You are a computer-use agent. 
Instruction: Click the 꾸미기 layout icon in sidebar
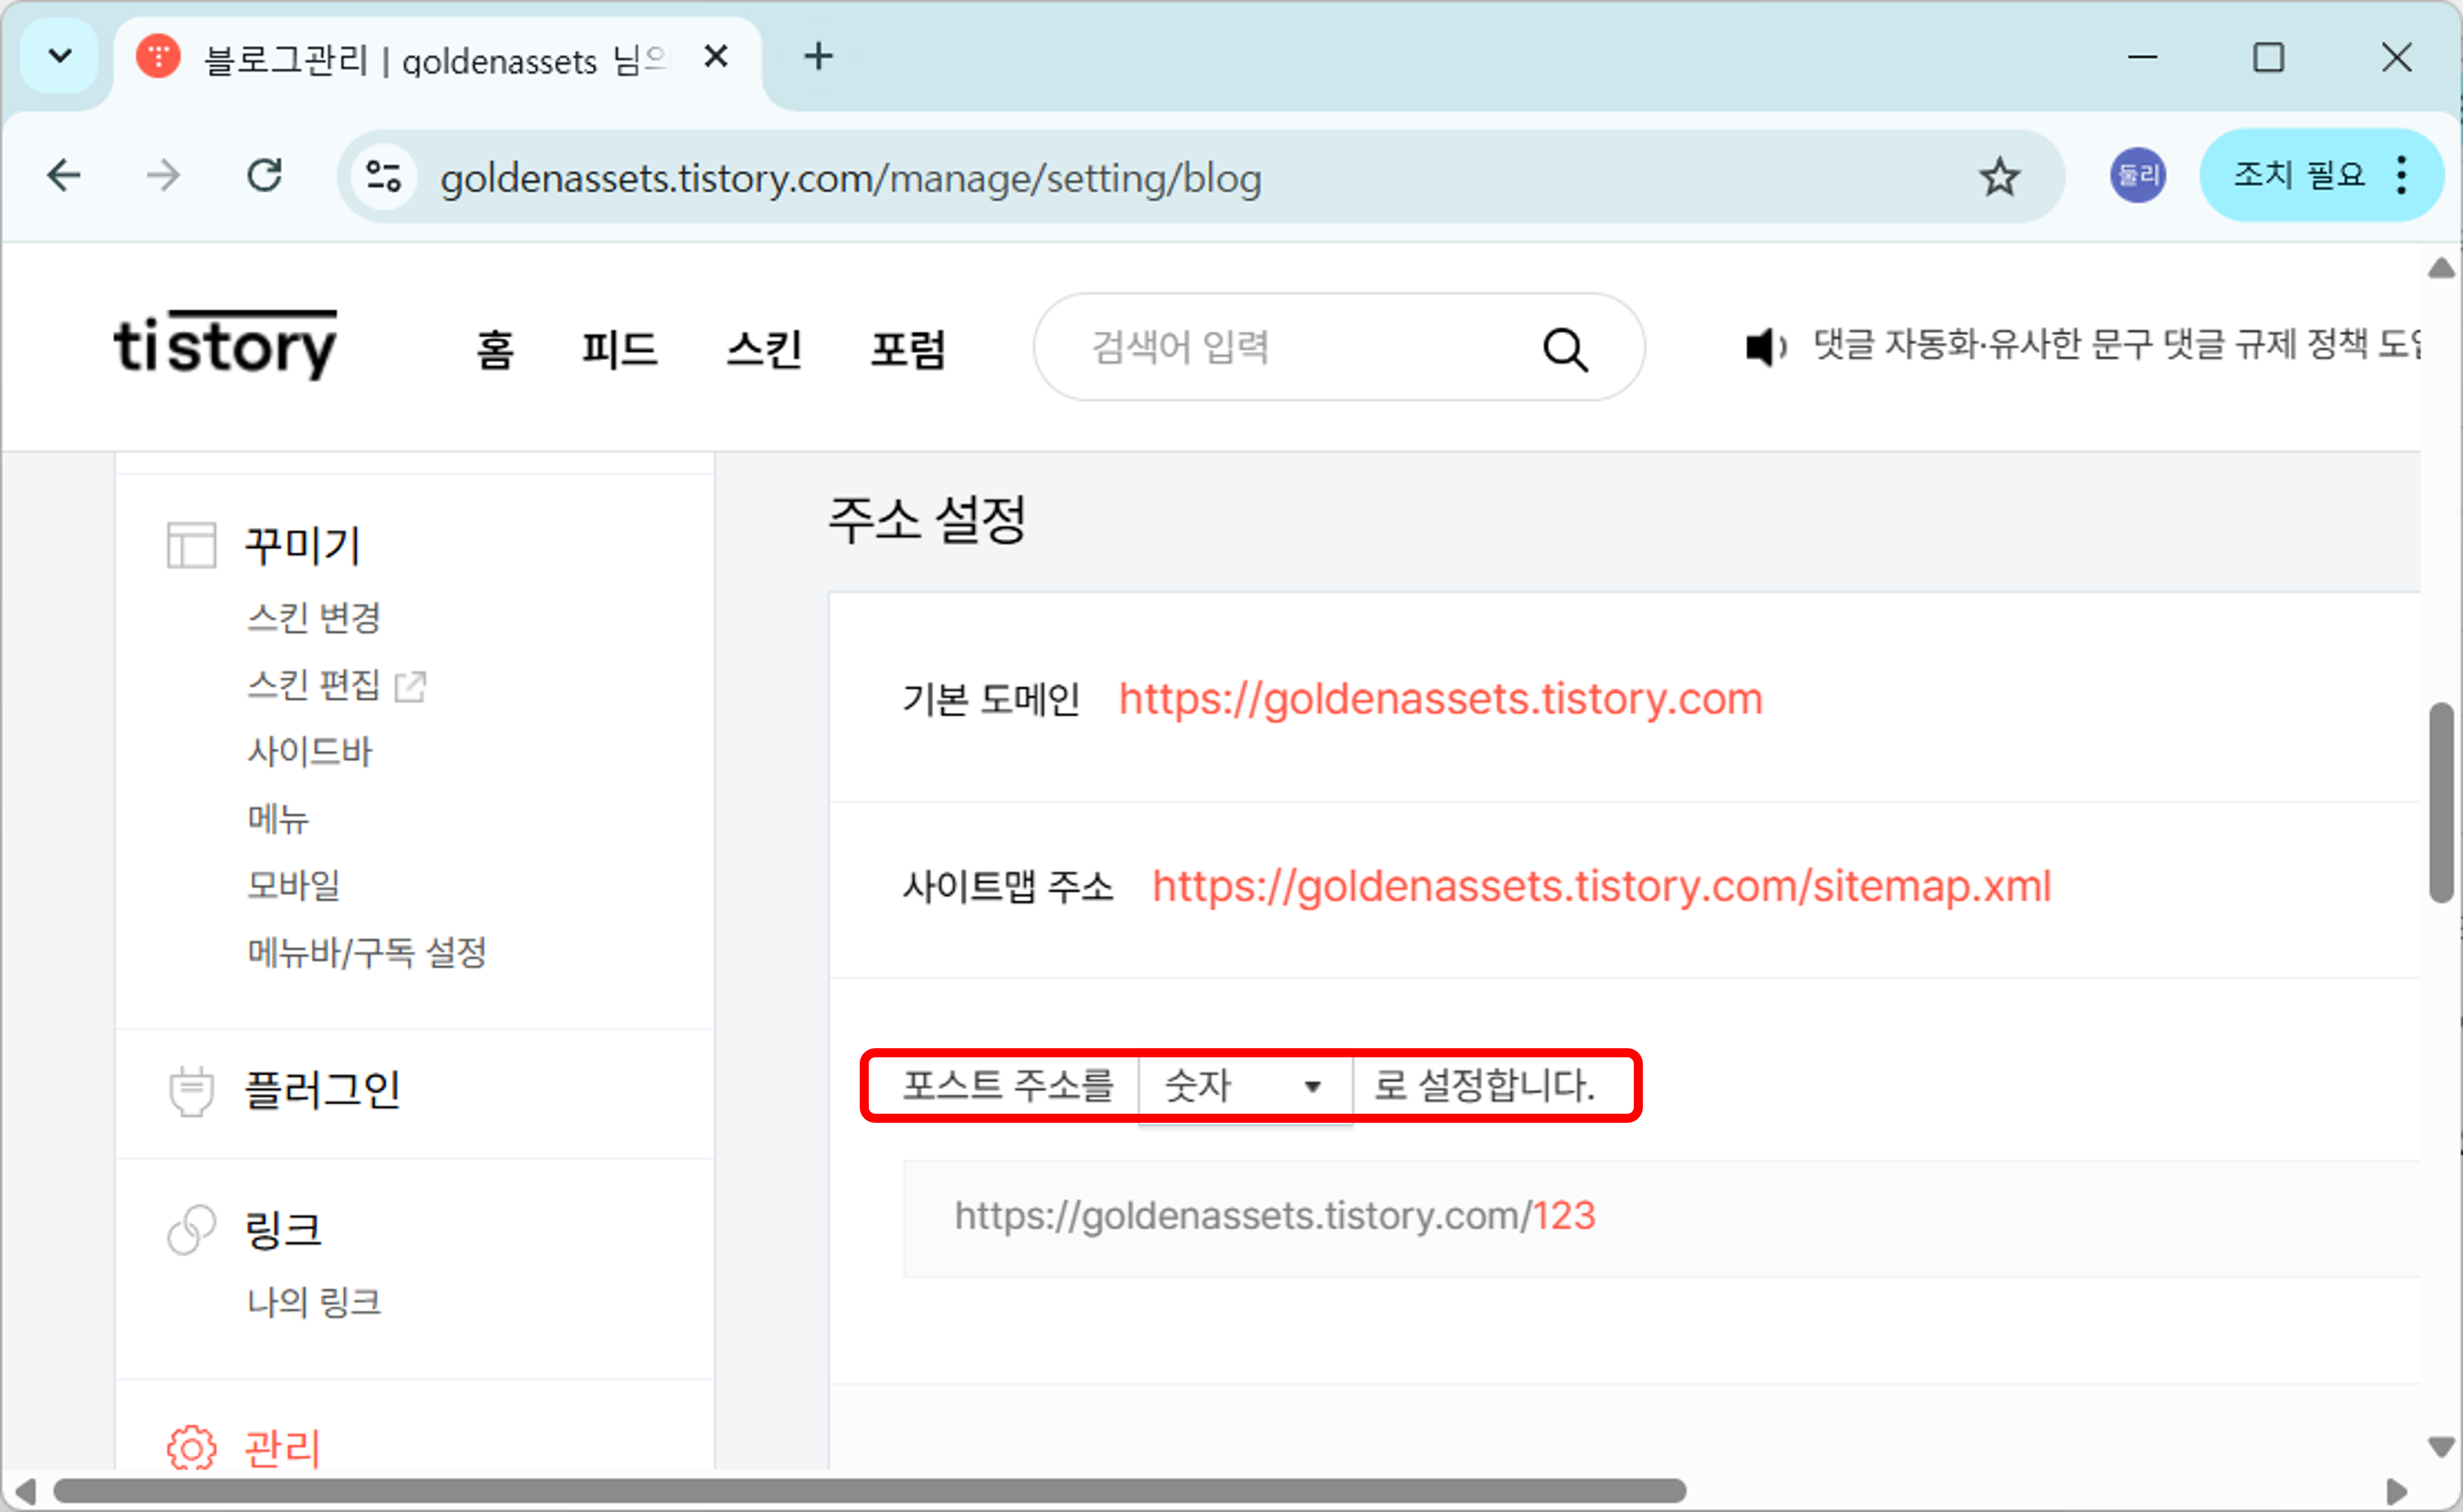pyautogui.click(x=191, y=545)
